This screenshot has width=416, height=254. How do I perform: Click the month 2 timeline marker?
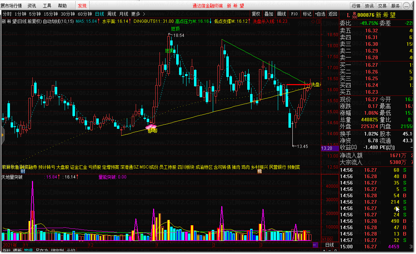(x=214, y=245)
